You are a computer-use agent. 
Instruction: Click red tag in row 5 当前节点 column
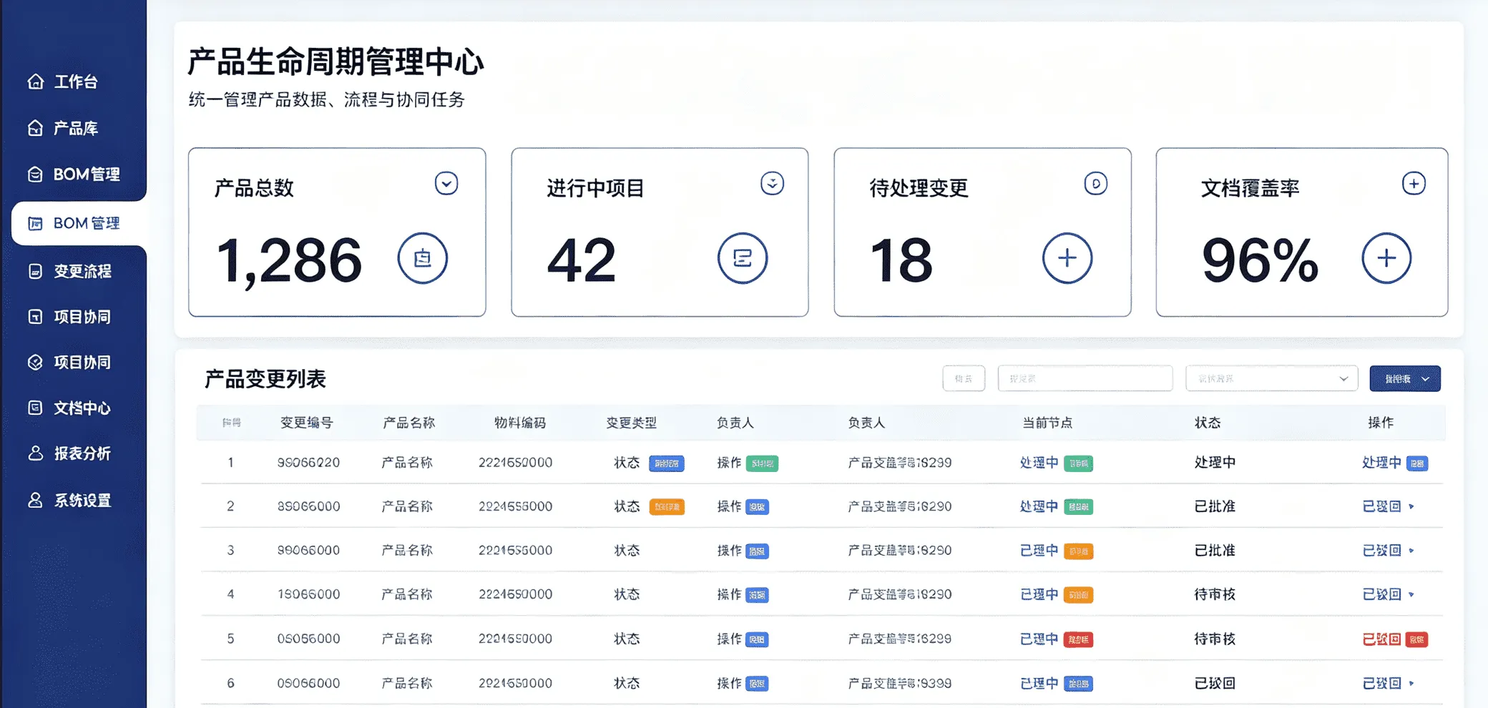click(1078, 639)
